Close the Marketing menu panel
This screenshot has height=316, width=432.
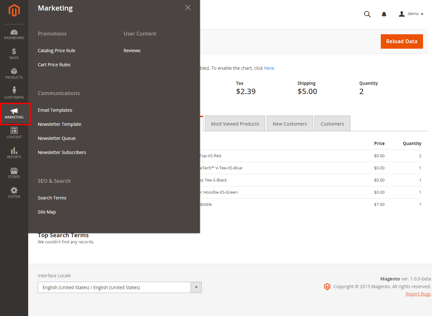pos(188,8)
